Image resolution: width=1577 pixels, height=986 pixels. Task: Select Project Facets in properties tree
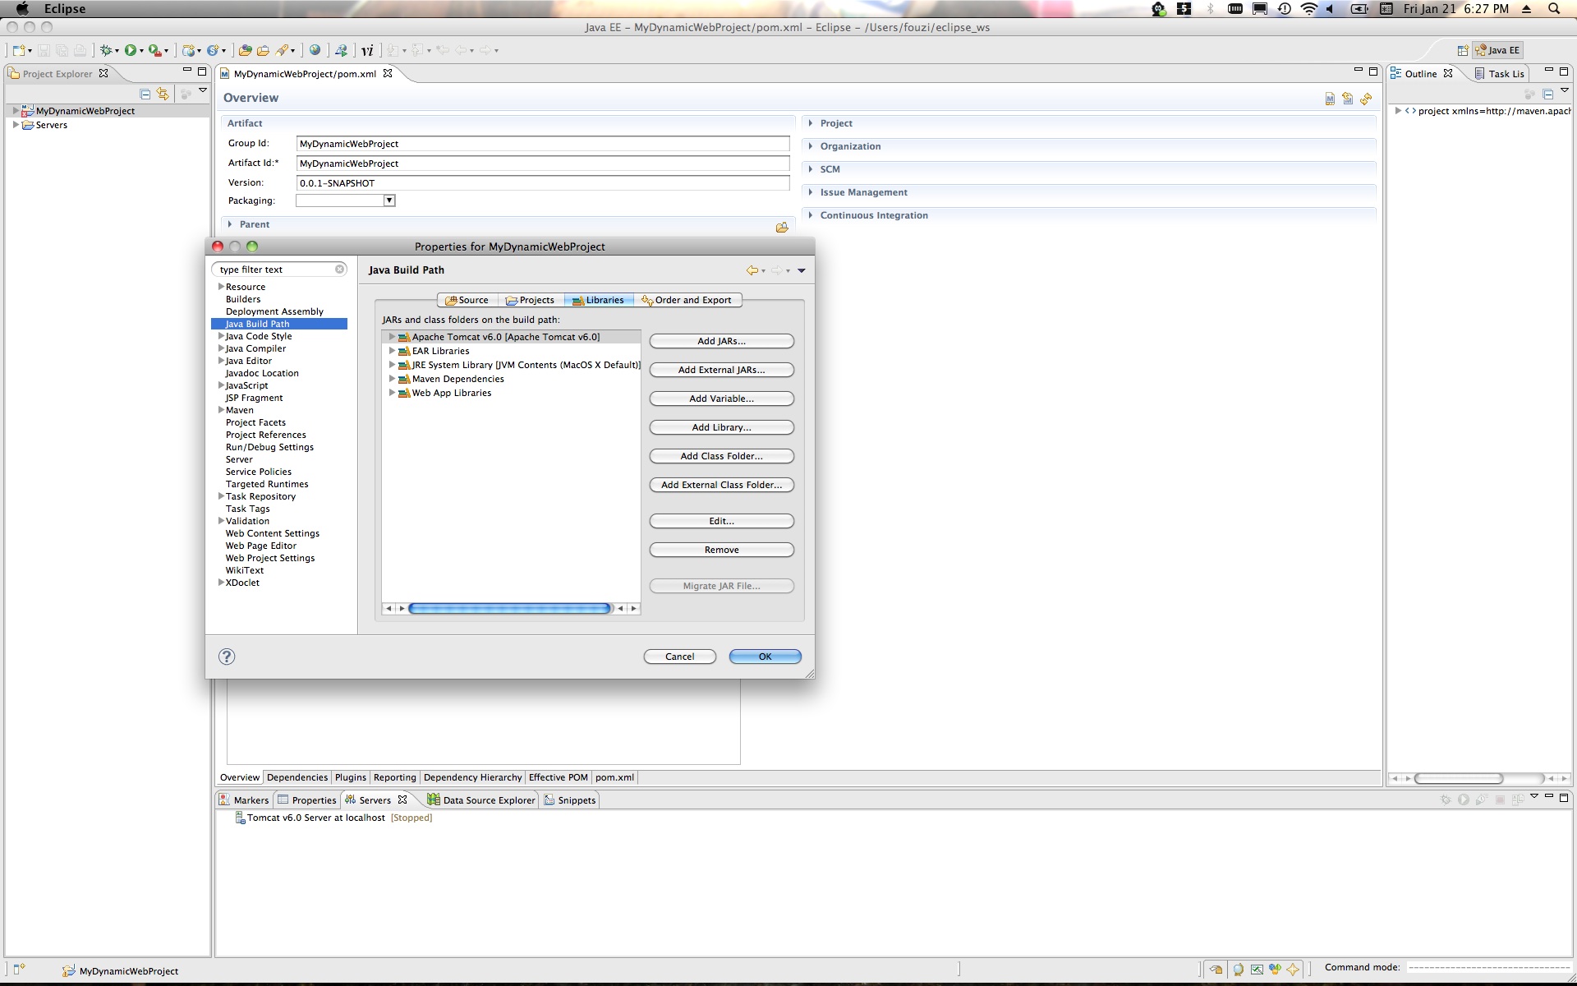(x=255, y=422)
